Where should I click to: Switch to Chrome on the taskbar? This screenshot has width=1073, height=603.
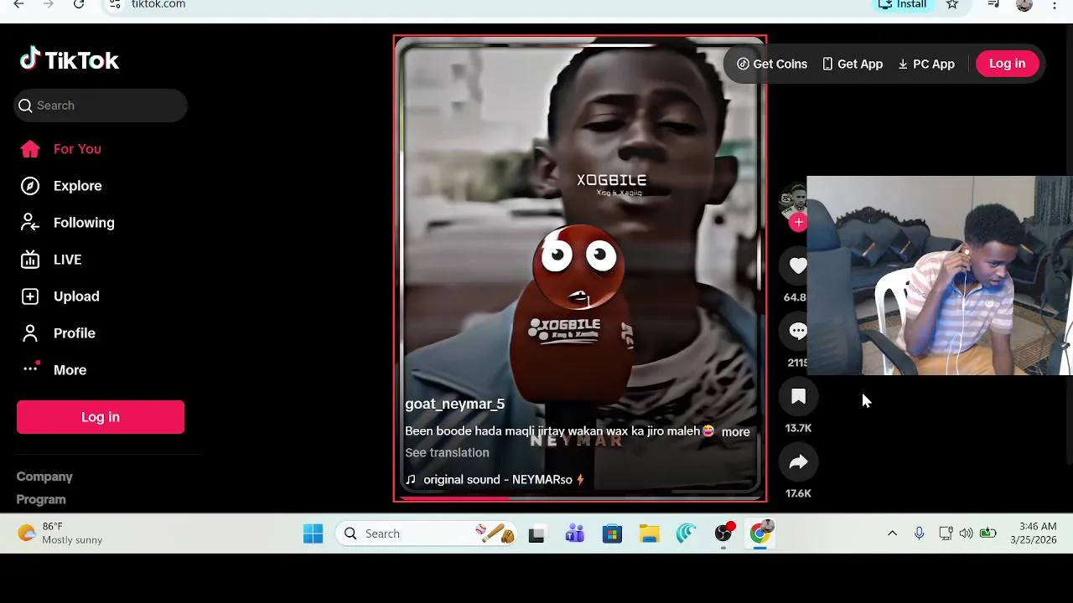pyautogui.click(x=761, y=533)
